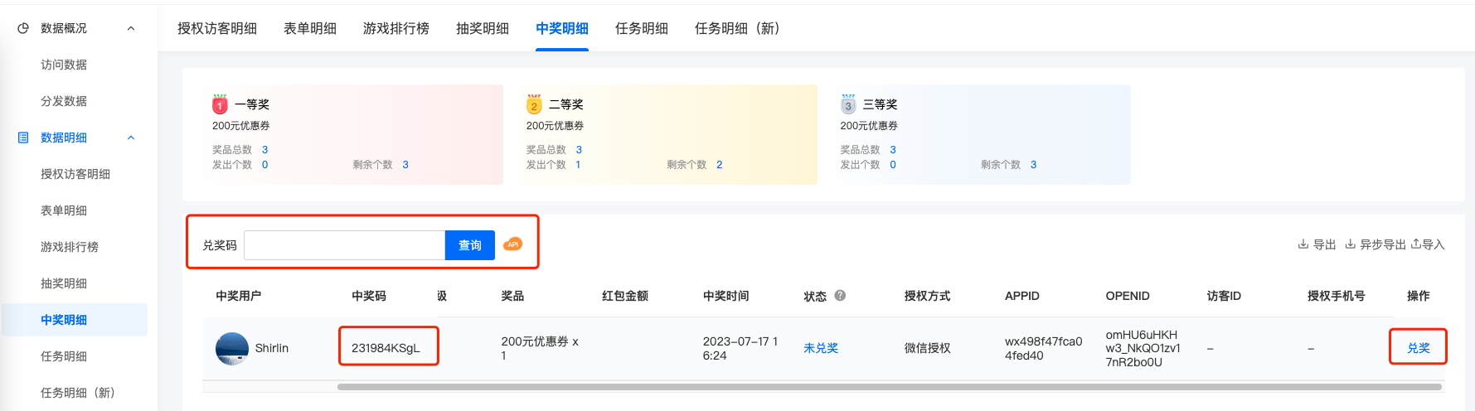This screenshot has height=411, width=1475.
Task: Open the 游戏排行榜 tab
Action: [396, 28]
